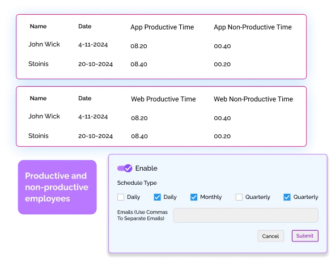The image size is (331, 259).
Task: Click John Wick's App Productive Time '08.20'
Action: (x=139, y=46)
